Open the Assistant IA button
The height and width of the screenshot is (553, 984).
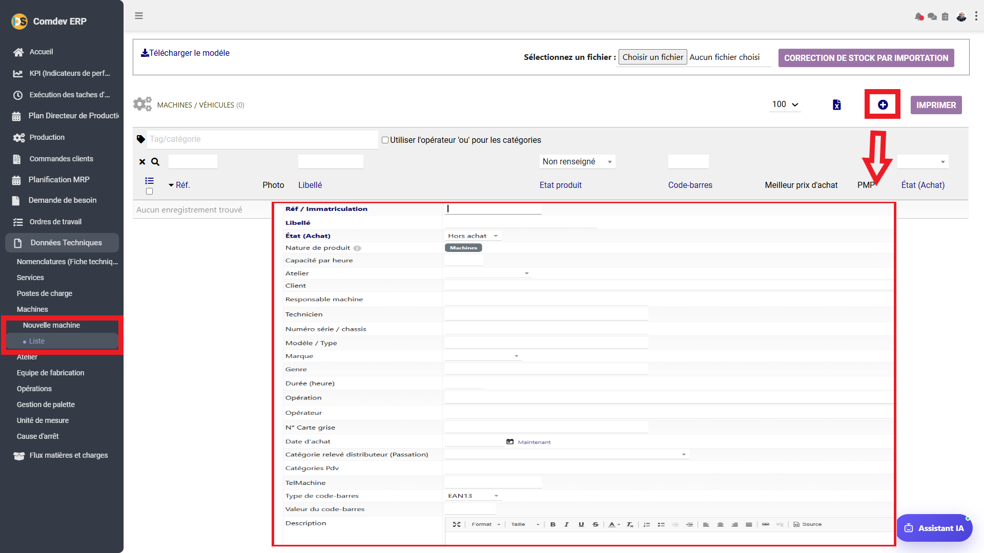pos(934,528)
